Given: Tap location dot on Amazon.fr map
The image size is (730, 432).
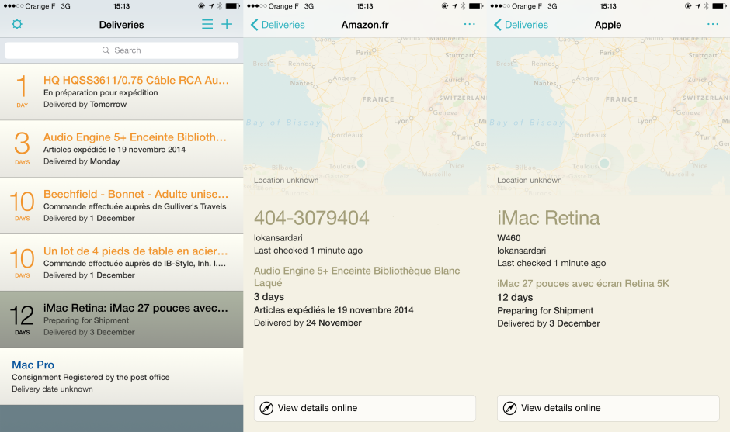Looking at the screenshot, I should coord(361,163).
